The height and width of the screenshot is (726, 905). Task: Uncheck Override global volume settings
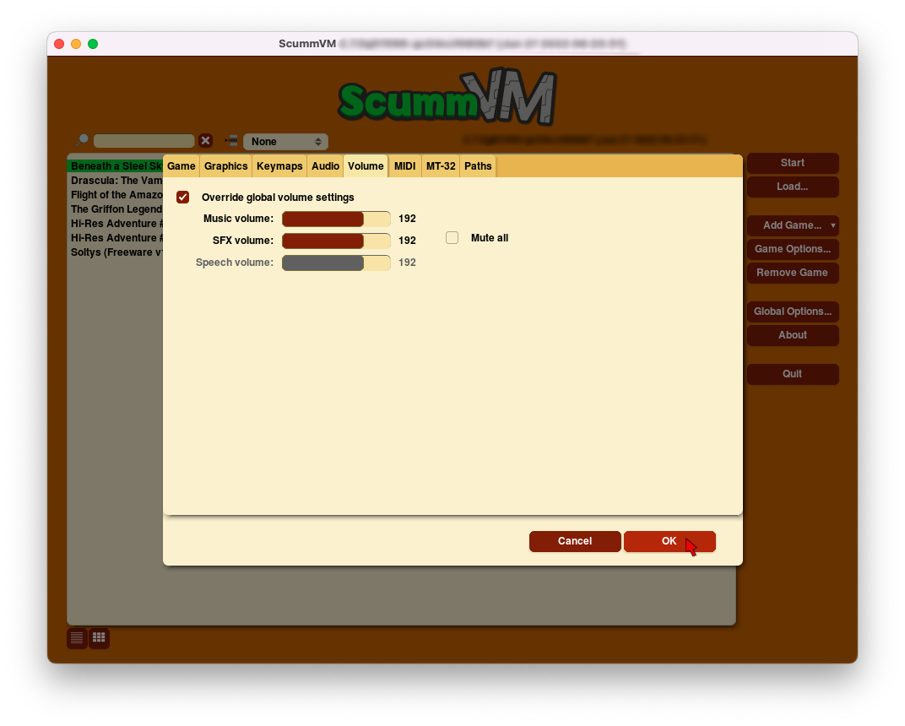click(183, 198)
